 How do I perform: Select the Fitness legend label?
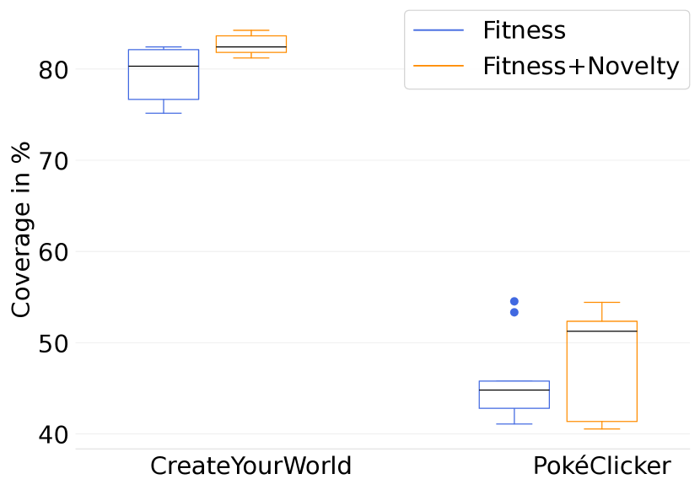524,30
